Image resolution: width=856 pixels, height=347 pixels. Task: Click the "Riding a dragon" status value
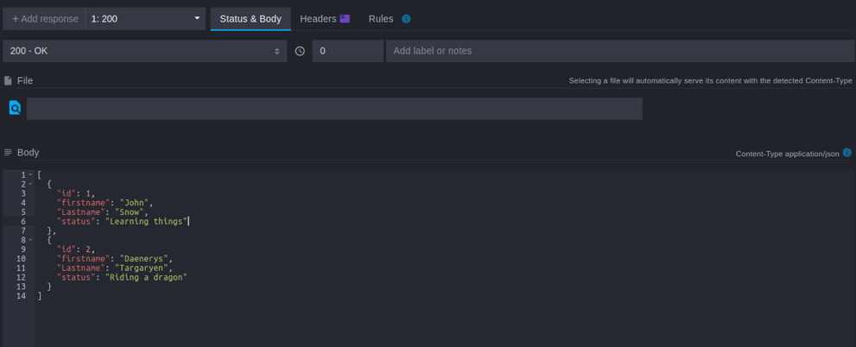click(146, 277)
